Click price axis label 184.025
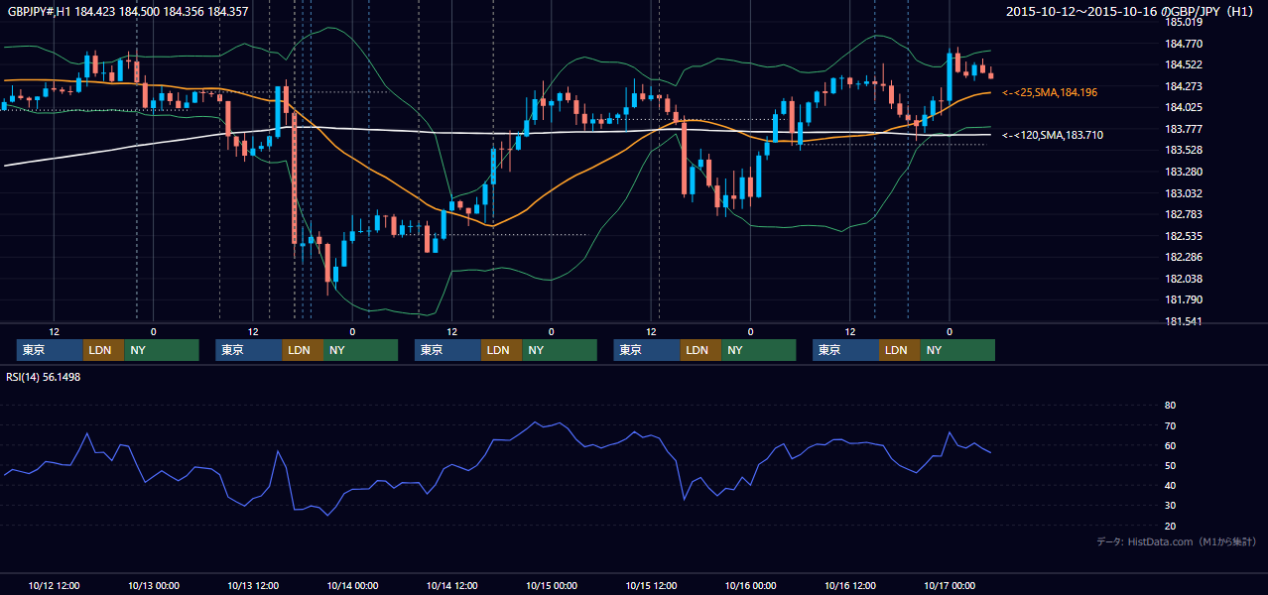Screen dimensions: 1268x595 click(x=1183, y=107)
